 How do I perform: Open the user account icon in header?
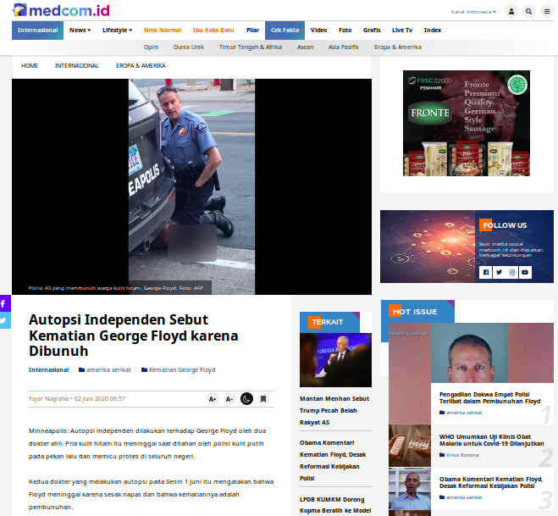coord(511,12)
